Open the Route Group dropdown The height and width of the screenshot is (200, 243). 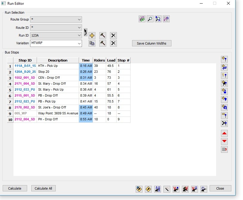click(56, 19)
